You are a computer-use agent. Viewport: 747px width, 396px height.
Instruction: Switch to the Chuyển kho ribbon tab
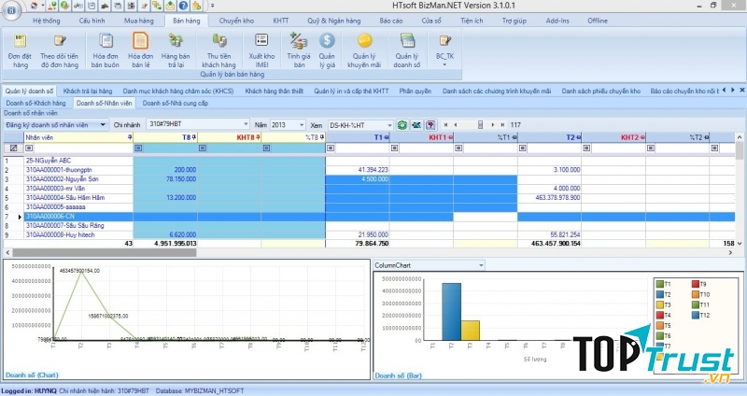click(236, 21)
